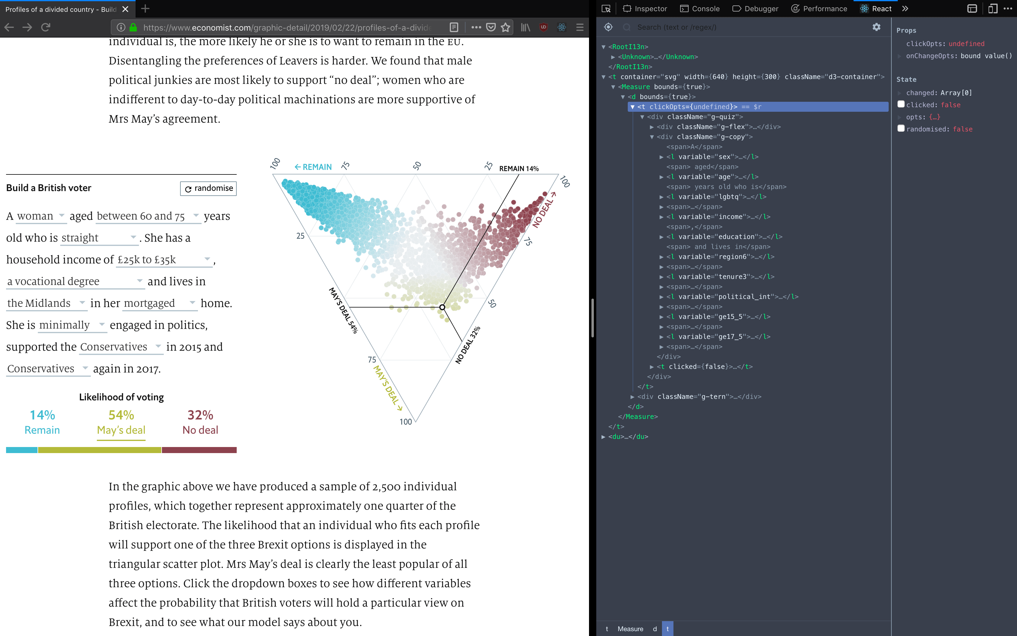Switch to the Debugger tab
1017x636 pixels.
755,9
